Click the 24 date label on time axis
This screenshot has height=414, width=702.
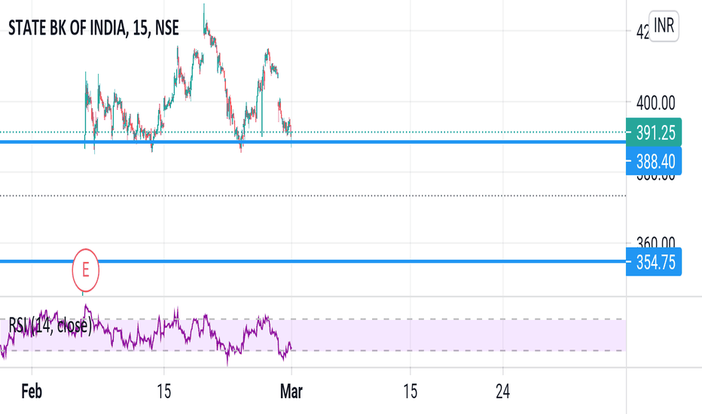tap(502, 391)
